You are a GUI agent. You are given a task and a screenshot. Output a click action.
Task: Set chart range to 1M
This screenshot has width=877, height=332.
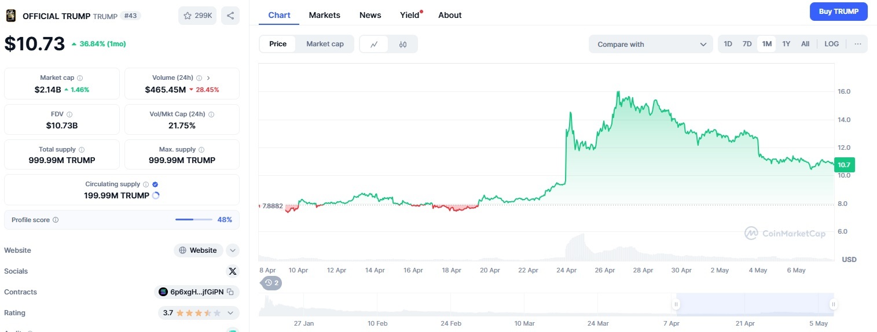click(x=767, y=44)
